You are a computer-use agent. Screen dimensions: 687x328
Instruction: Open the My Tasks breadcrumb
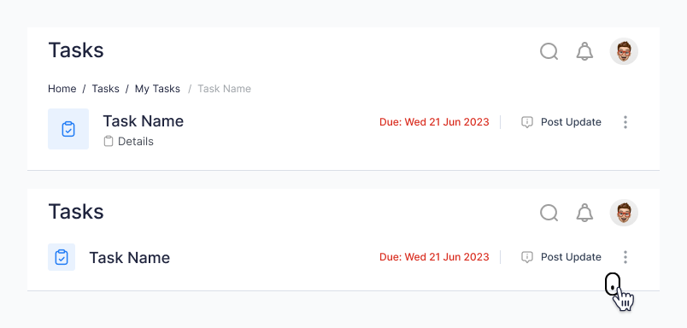click(157, 89)
